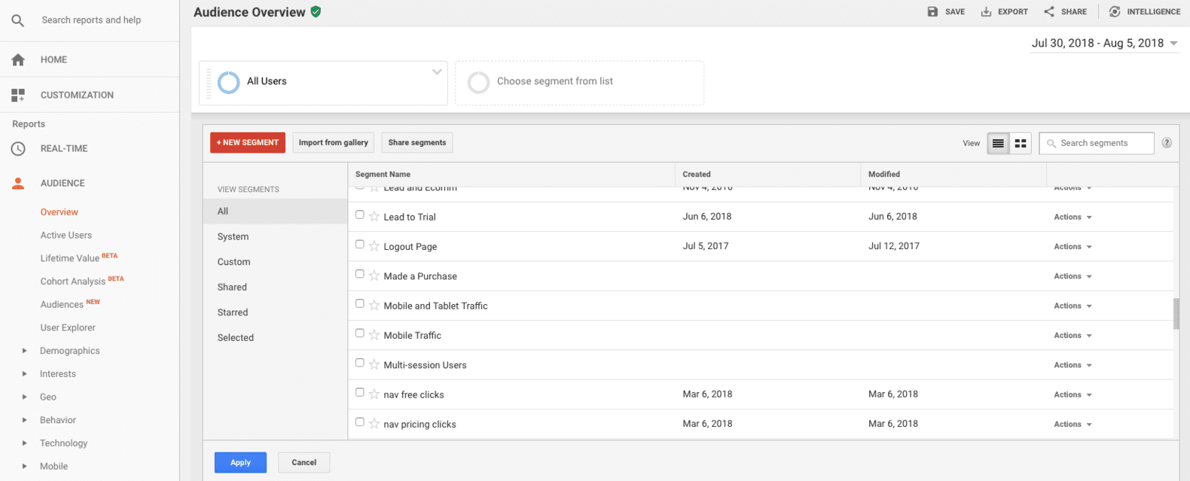Click the New Segment button

pos(248,142)
